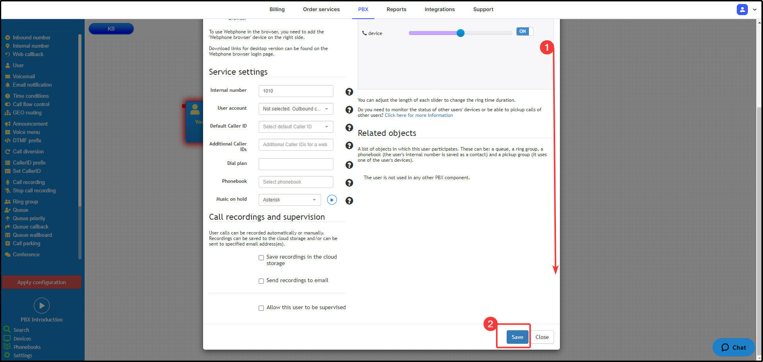Open the Chat support widget

coord(734,347)
